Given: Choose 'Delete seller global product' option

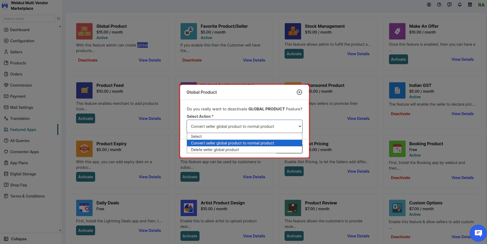Looking at the screenshot, I should 244,150.
